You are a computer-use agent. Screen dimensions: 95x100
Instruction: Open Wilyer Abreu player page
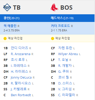[68, 54]
